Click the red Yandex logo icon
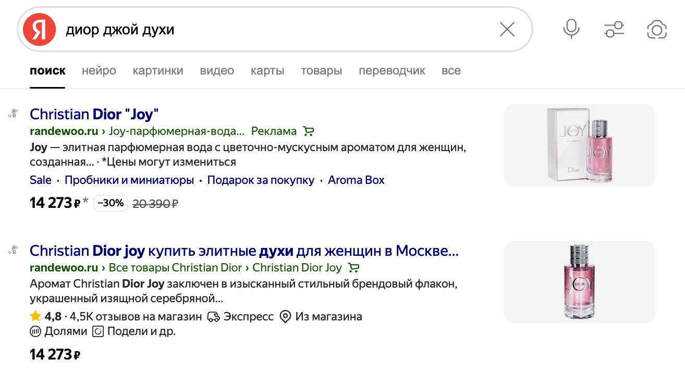 pyautogui.click(x=39, y=30)
